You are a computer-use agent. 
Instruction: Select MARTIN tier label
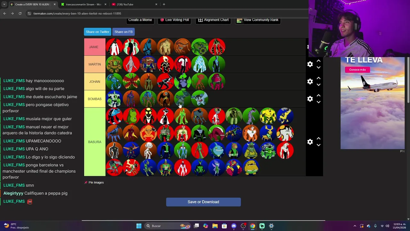(94, 64)
